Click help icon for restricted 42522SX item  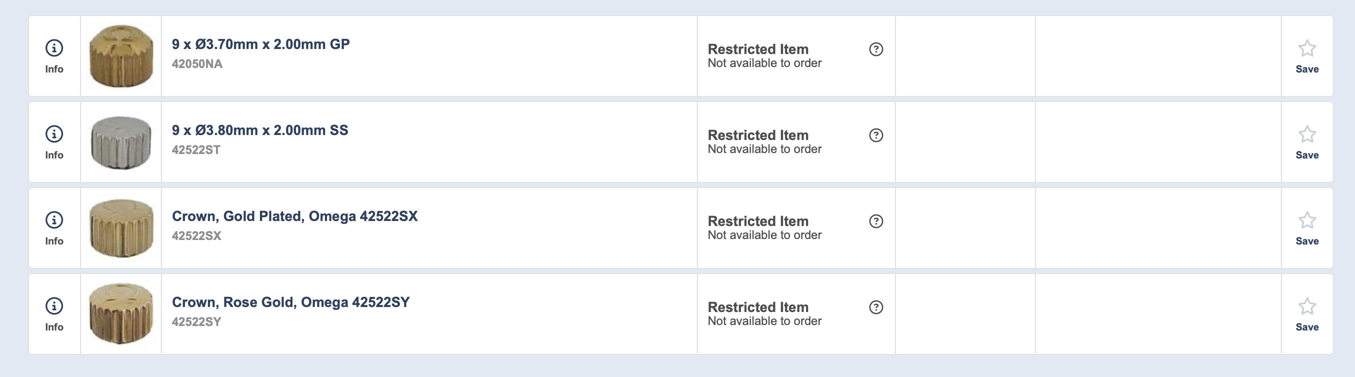pyautogui.click(x=876, y=221)
